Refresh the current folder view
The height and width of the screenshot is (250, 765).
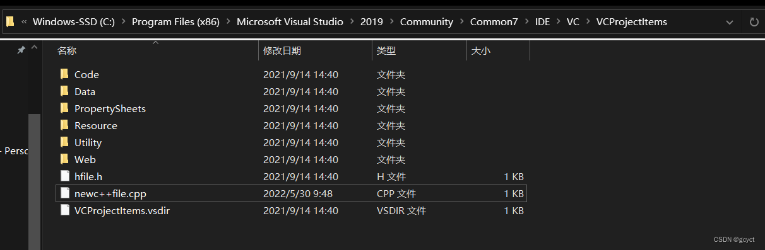coord(754,22)
